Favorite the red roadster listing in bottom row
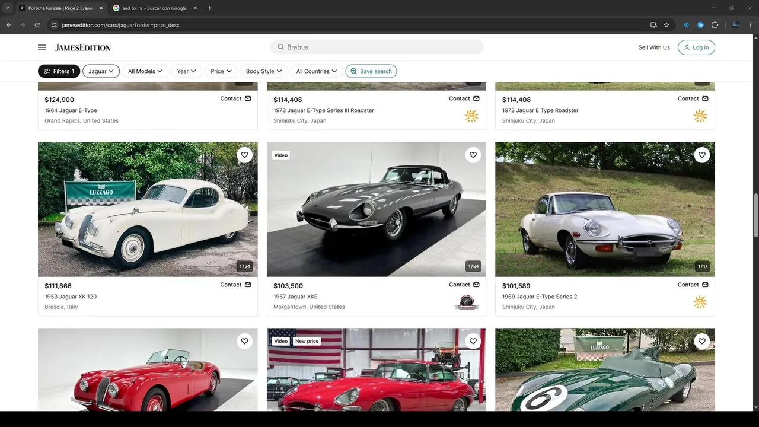Viewport: 759px width, 427px height. [244, 341]
